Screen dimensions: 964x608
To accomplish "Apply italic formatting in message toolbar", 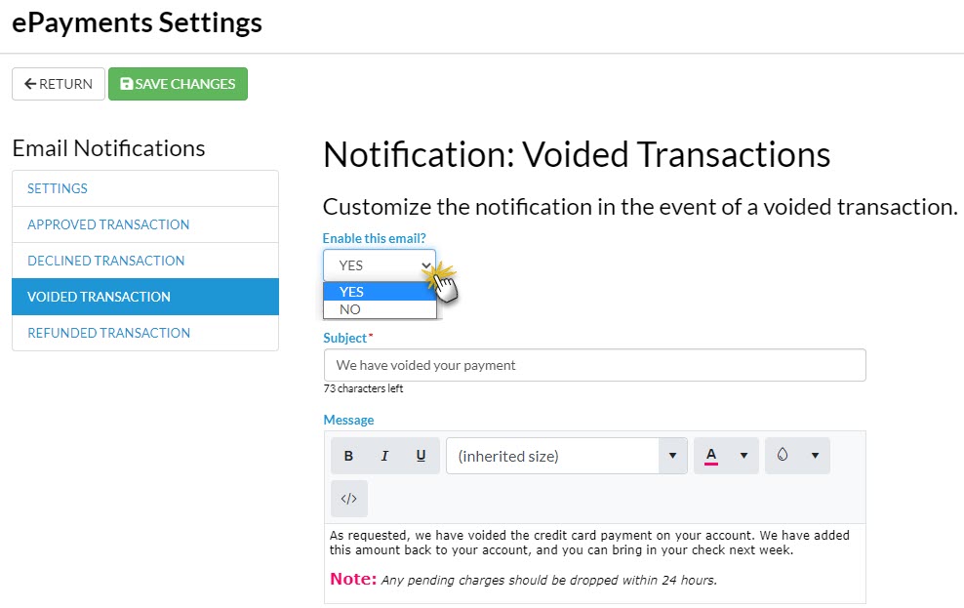I will [x=384, y=456].
